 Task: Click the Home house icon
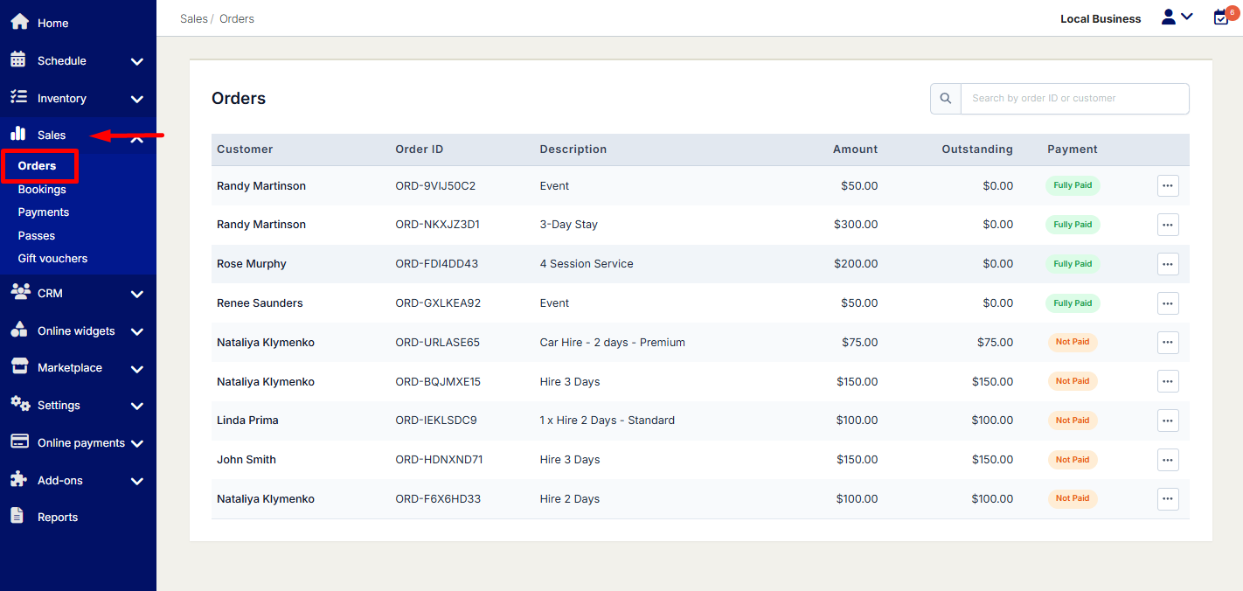point(19,22)
